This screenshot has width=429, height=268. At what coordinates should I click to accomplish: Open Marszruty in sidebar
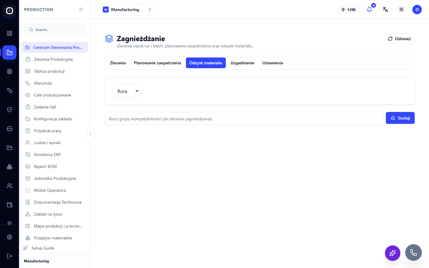[x=55, y=83]
